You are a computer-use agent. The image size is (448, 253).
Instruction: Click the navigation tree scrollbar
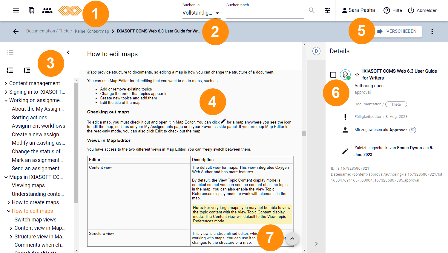point(76,143)
